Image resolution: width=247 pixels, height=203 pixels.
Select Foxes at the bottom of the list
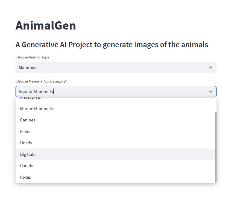tap(26, 177)
